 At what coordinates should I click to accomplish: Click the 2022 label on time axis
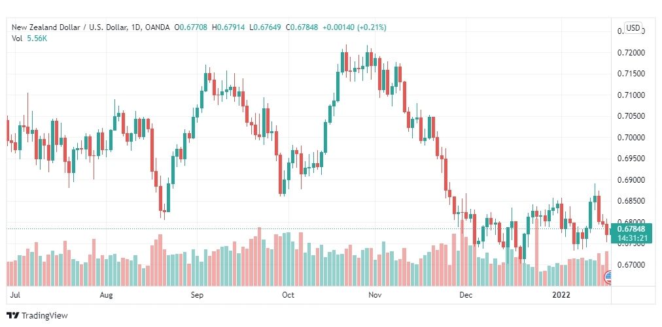(x=561, y=295)
